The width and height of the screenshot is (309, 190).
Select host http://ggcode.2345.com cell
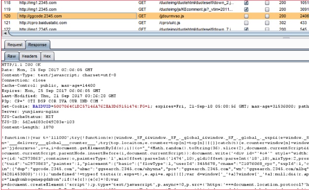[x=77, y=16]
